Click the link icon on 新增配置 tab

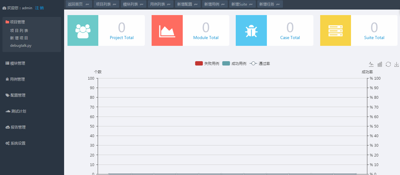coord(196,4)
